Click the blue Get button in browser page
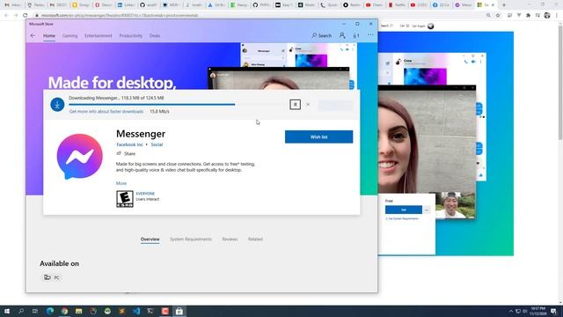The width and height of the screenshot is (563, 317). [404, 210]
